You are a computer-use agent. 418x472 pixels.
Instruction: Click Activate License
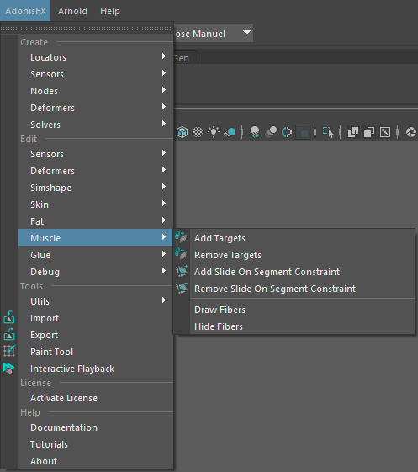(95, 398)
